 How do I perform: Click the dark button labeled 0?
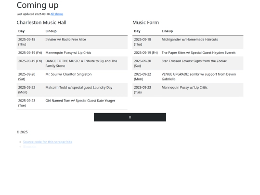[130, 117]
